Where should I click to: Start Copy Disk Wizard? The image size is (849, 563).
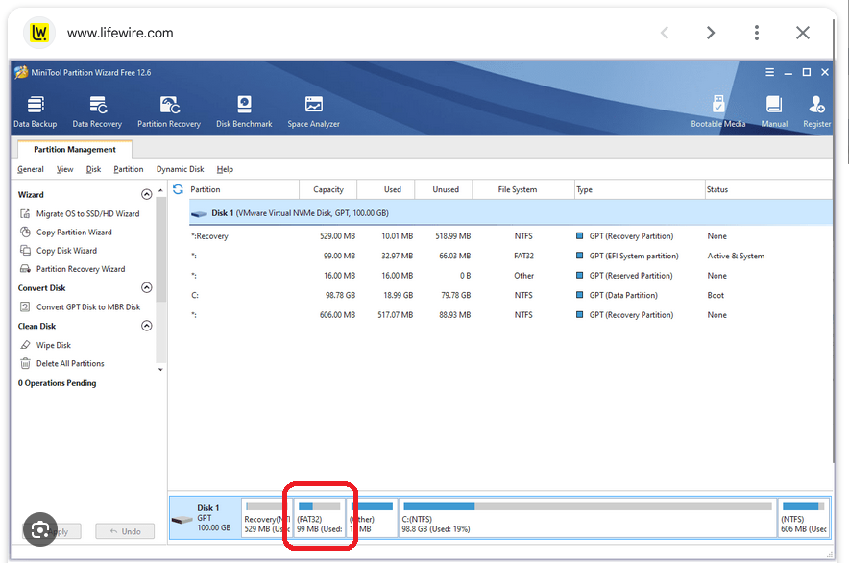click(59, 251)
